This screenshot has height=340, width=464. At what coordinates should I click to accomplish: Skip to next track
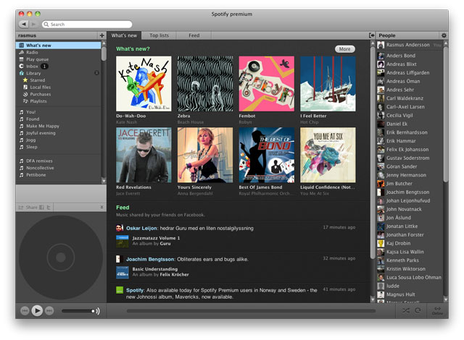(x=49, y=311)
